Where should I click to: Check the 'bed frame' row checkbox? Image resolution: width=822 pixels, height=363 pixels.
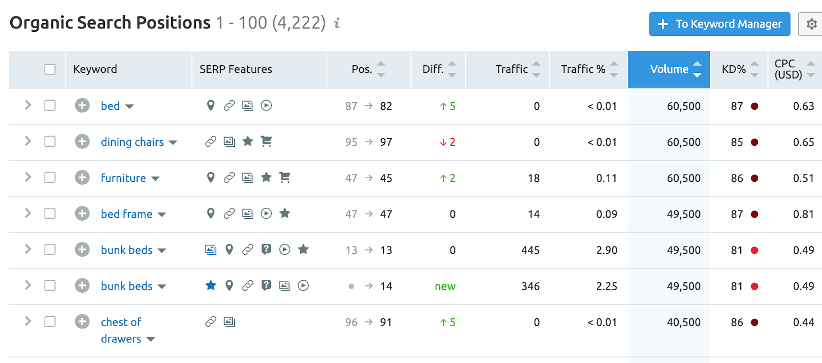[x=50, y=213]
